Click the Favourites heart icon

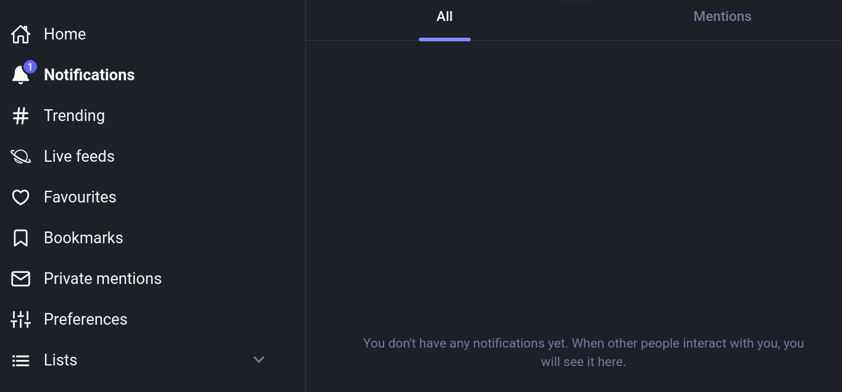[x=21, y=197]
